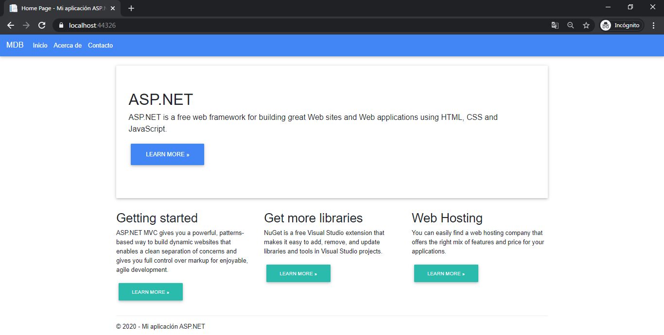664x335 pixels.
Task: Open Chrome's three-dot menu
Action: 654,25
